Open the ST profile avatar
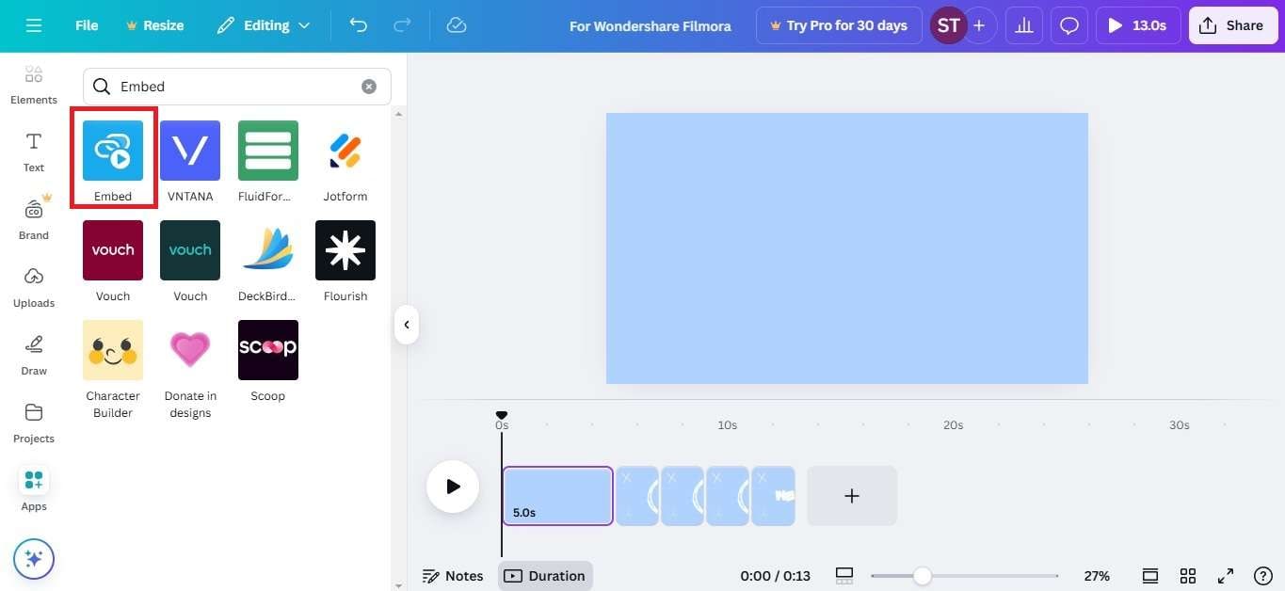Screen dimensions: 1285x591 coord(948,25)
